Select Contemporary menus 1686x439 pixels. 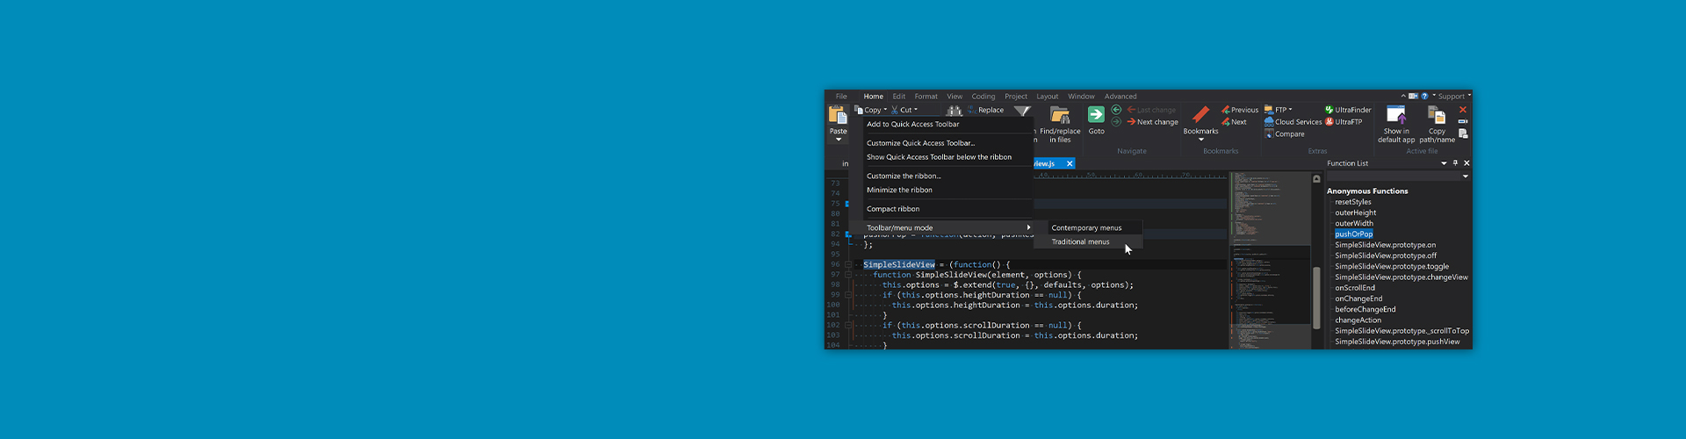coord(1088,228)
